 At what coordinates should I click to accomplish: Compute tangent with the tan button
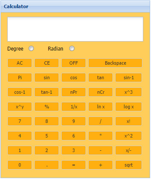pyautogui.click(x=101, y=78)
